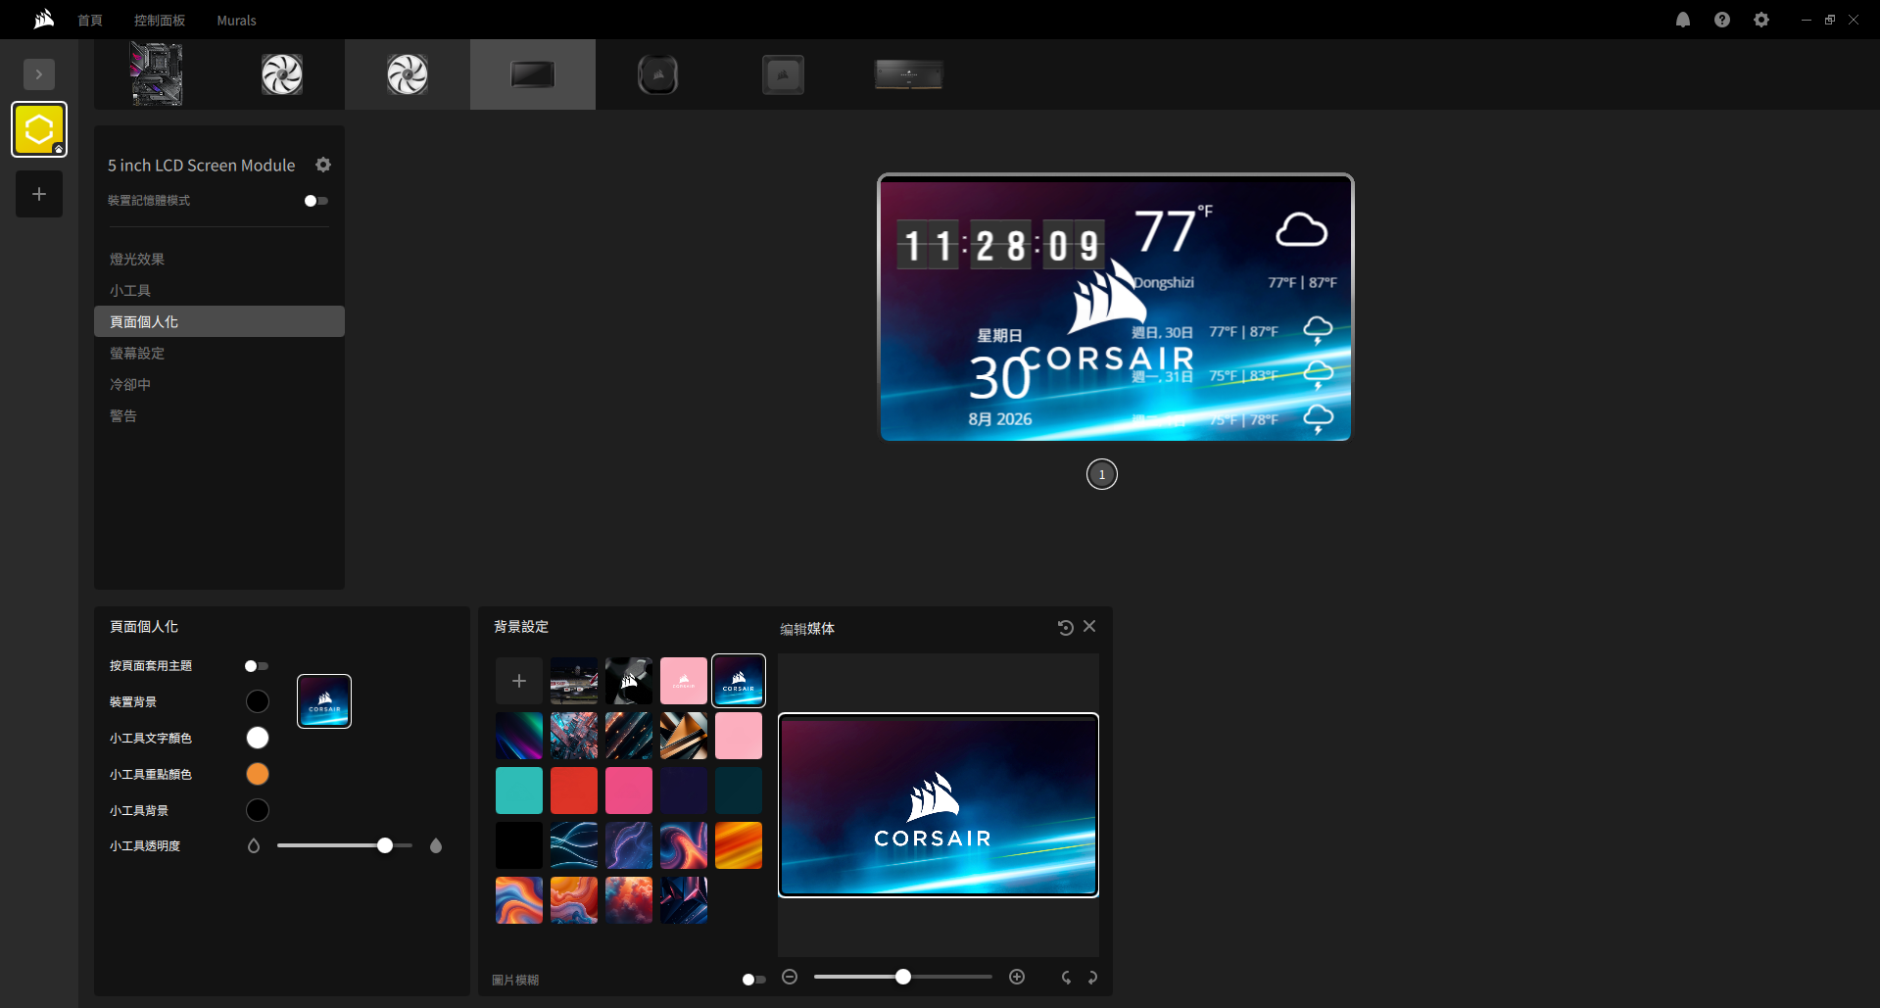Select the square cooler device icon
The height and width of the screenshot is (1008, 1880).
click(784, 74)
